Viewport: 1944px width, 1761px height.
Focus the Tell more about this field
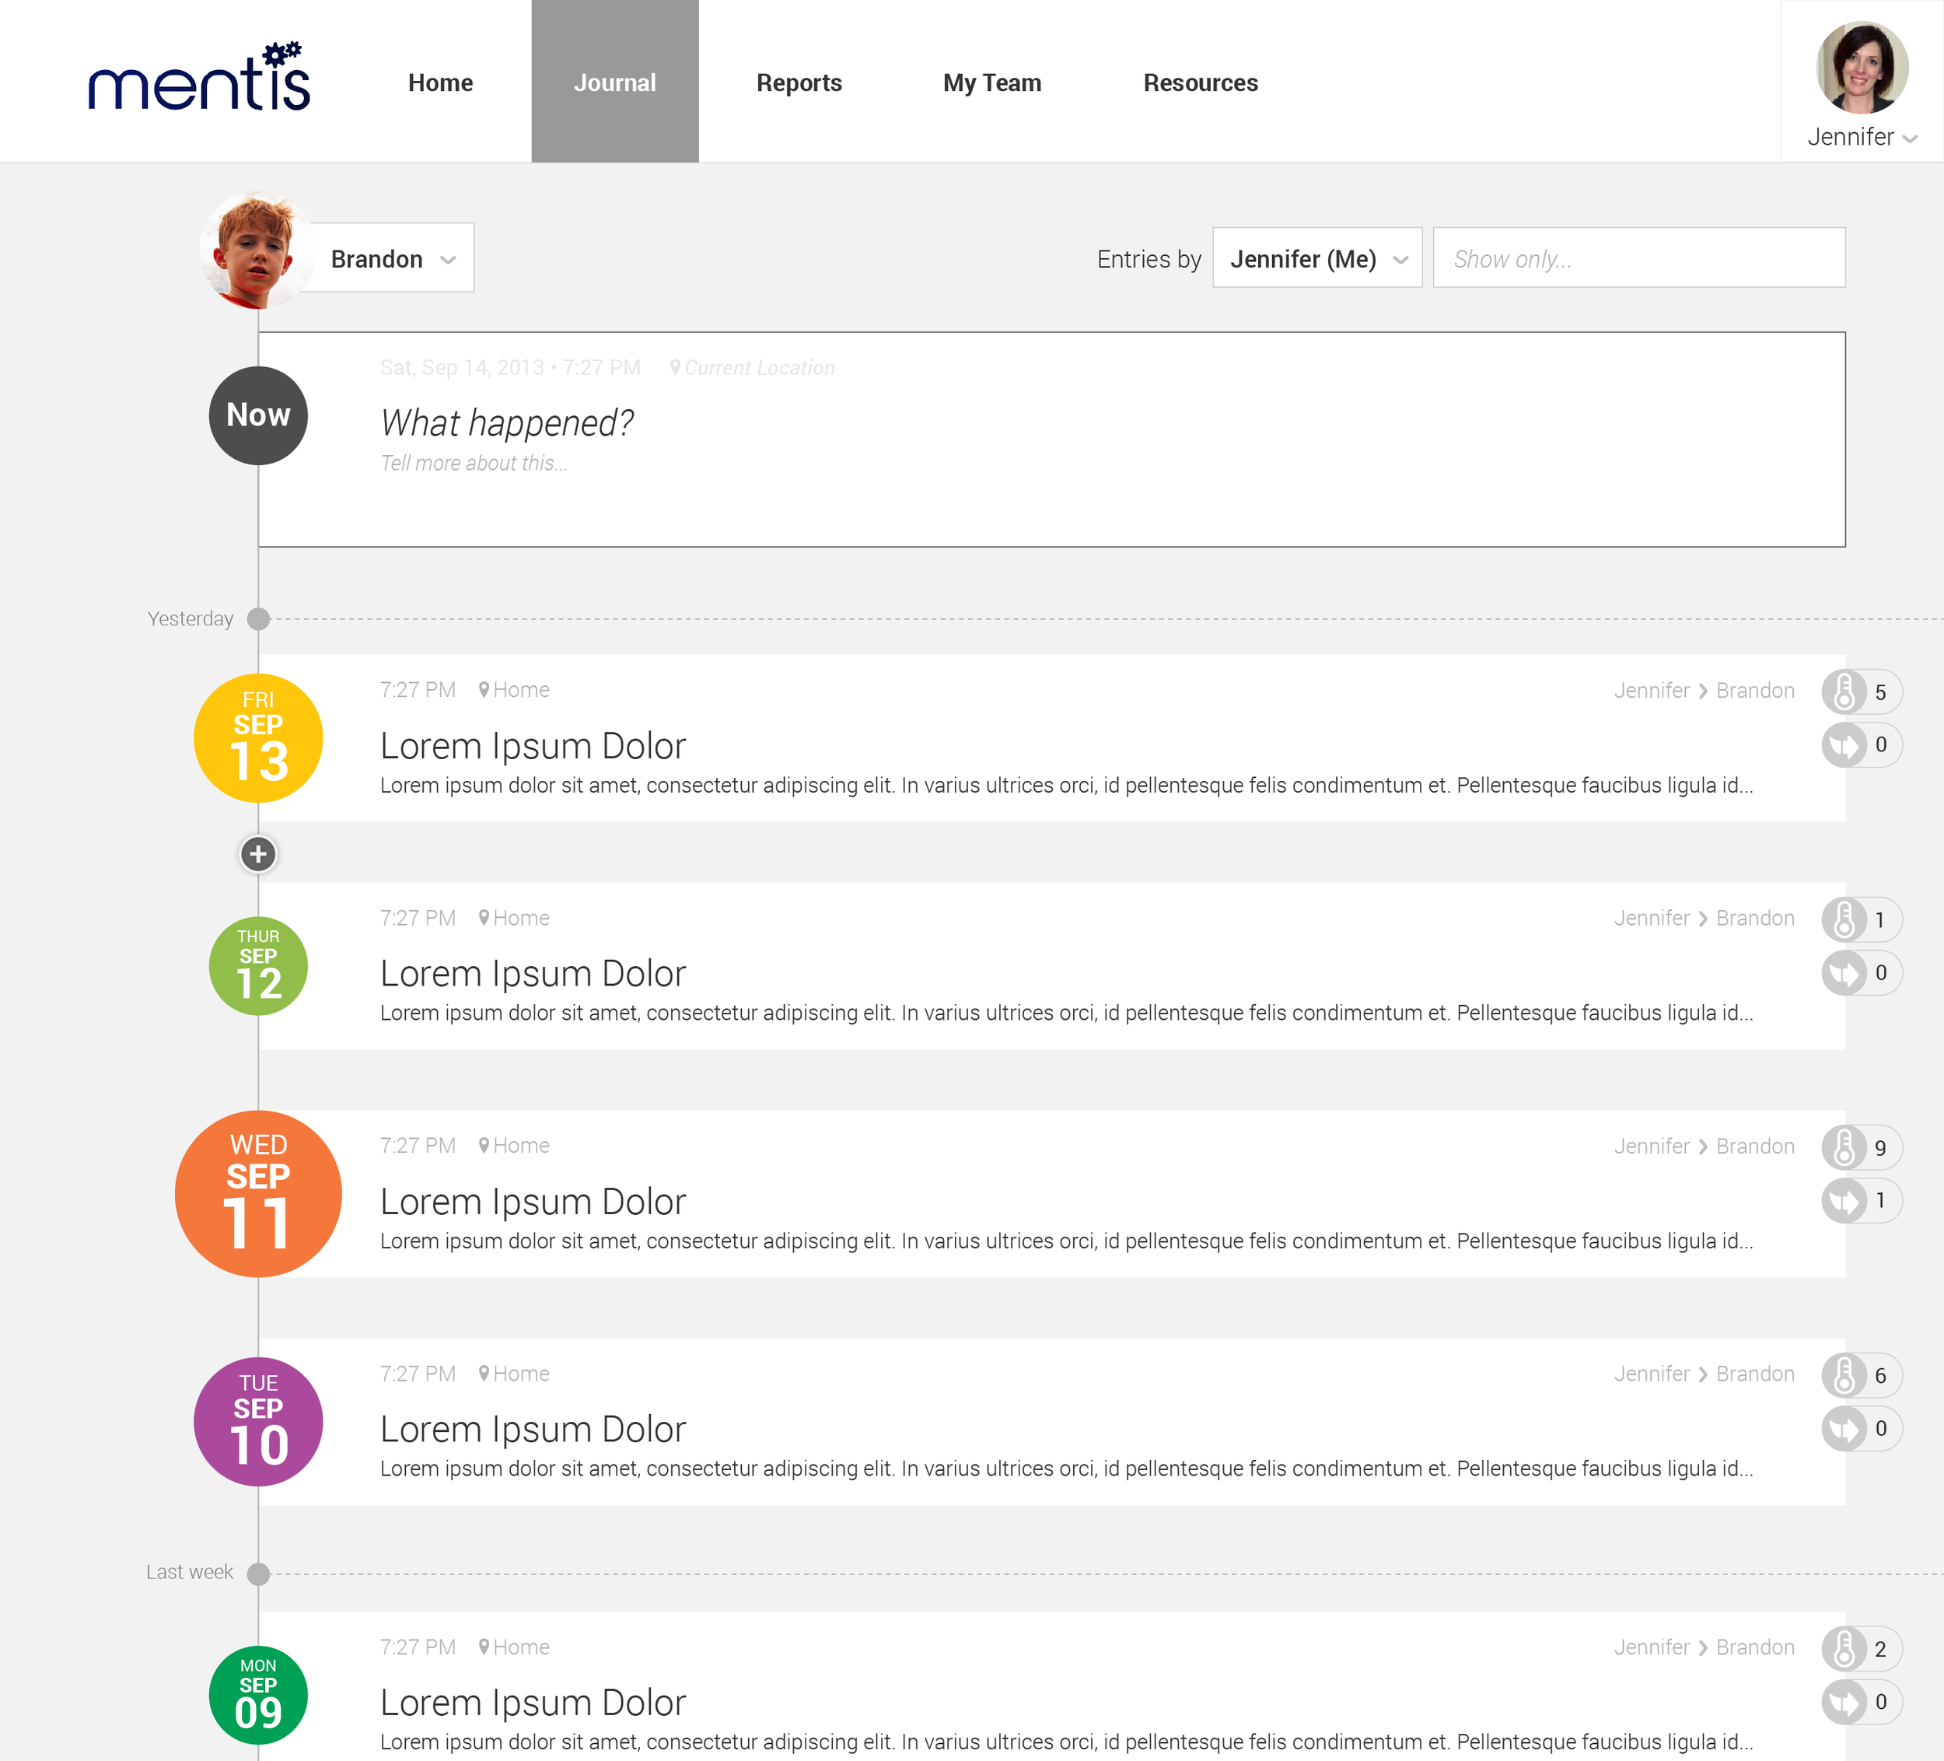click(474, 463)
